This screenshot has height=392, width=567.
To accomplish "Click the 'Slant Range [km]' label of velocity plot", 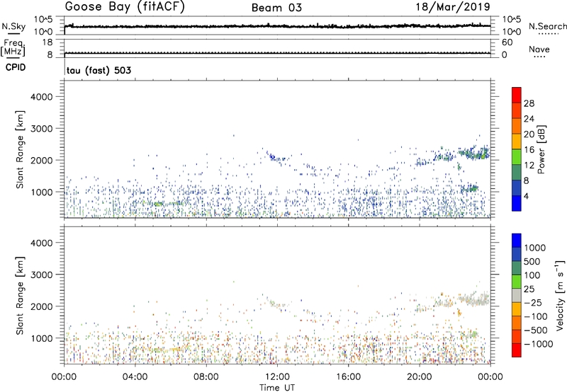I will [20, 296].
